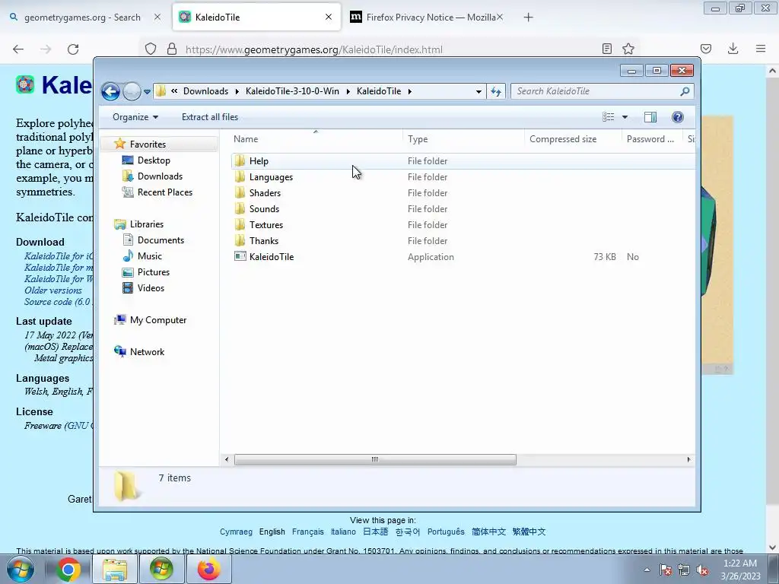Click the horizontal scrollbar right arrow

click(688, 460)
